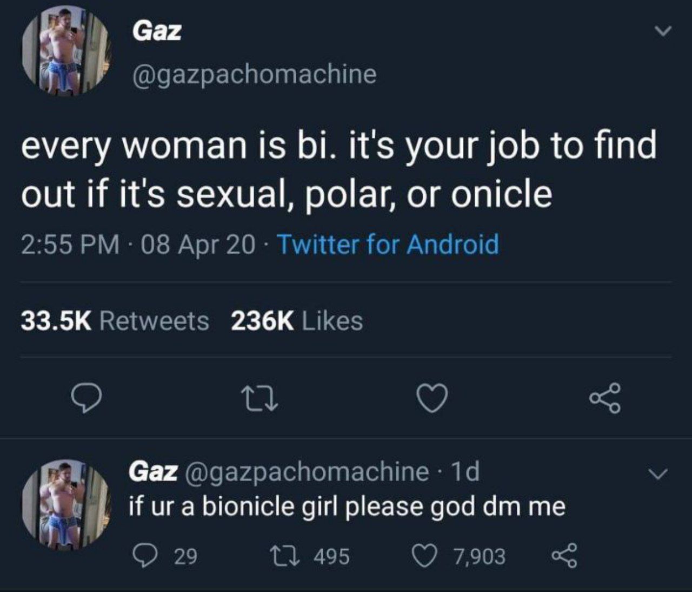Open Gaz's profile picture on main tweet
Viewport: 692px width, 592px height.
pyautogui.click(x=64, y=52)
